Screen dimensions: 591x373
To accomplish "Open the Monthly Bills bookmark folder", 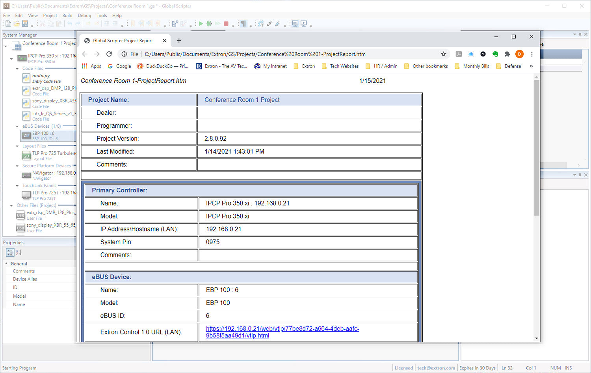I will pyautogui.click(x=472, y=66).
